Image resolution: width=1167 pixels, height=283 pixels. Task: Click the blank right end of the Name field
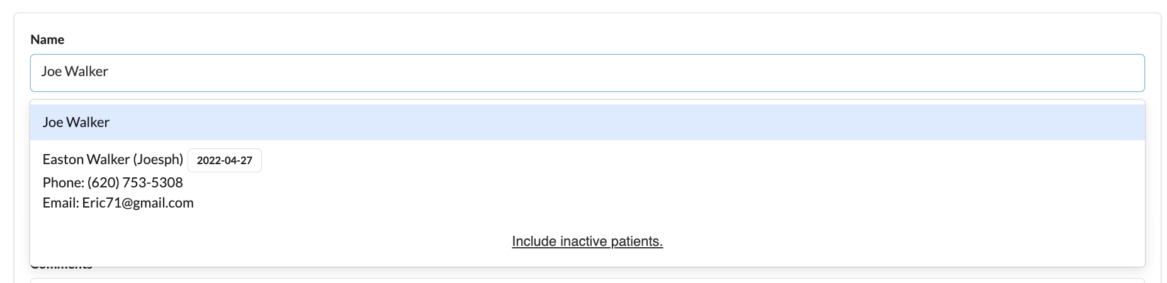coord(1070,73)
